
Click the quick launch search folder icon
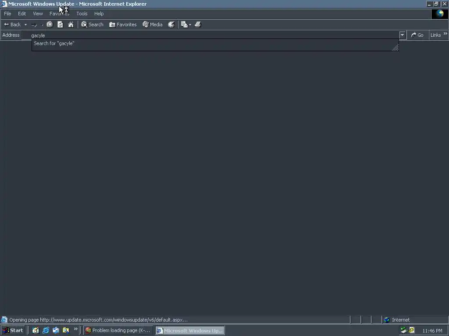click(x=66, y=330)
